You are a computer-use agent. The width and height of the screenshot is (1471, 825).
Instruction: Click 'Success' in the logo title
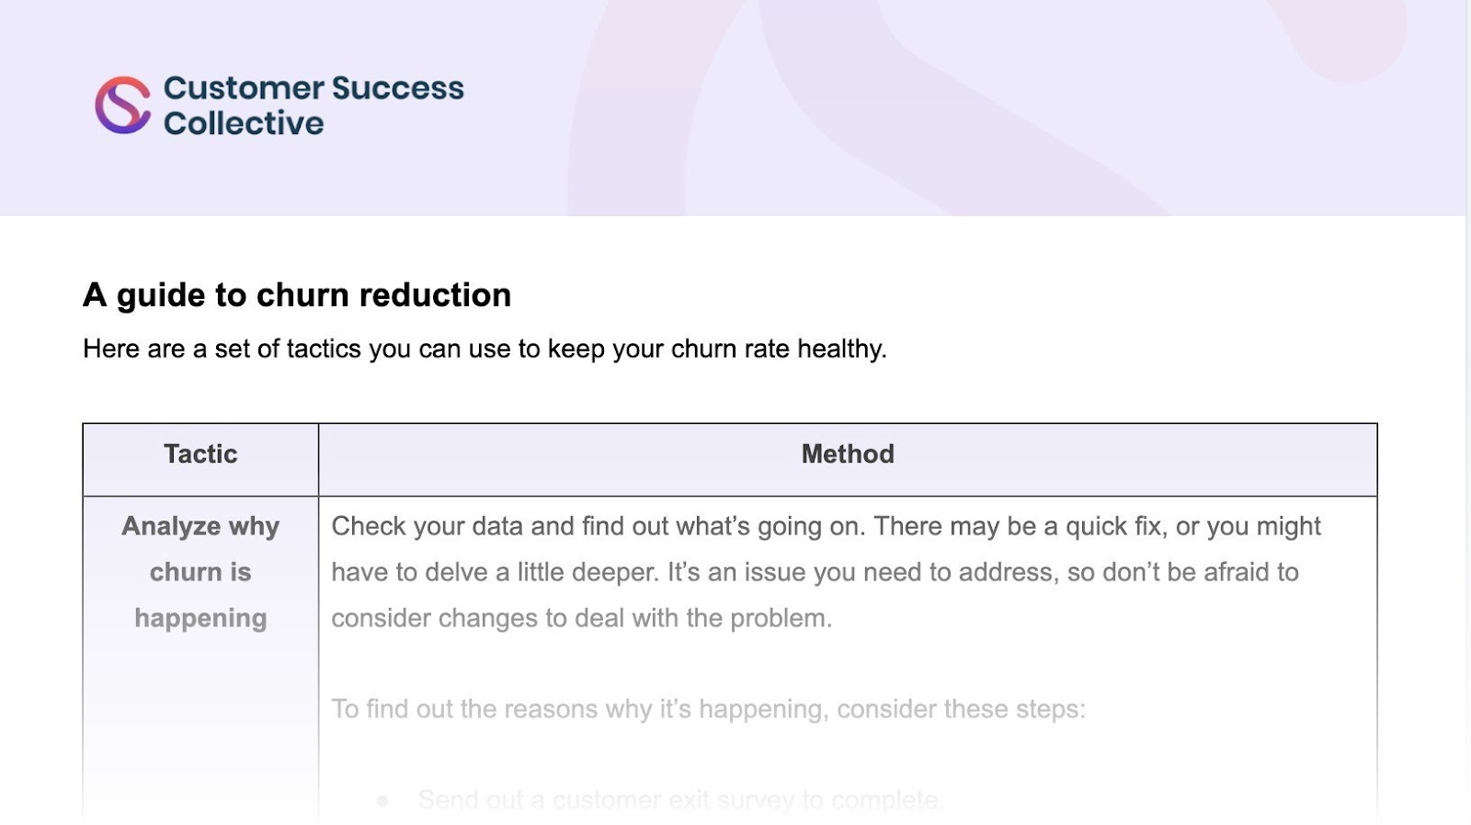coord(397,88)
